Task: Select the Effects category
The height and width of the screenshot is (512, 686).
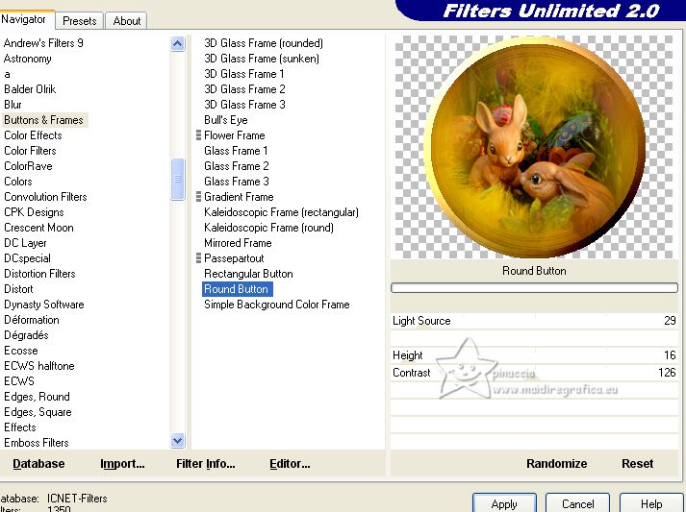Action: [19, 427]
